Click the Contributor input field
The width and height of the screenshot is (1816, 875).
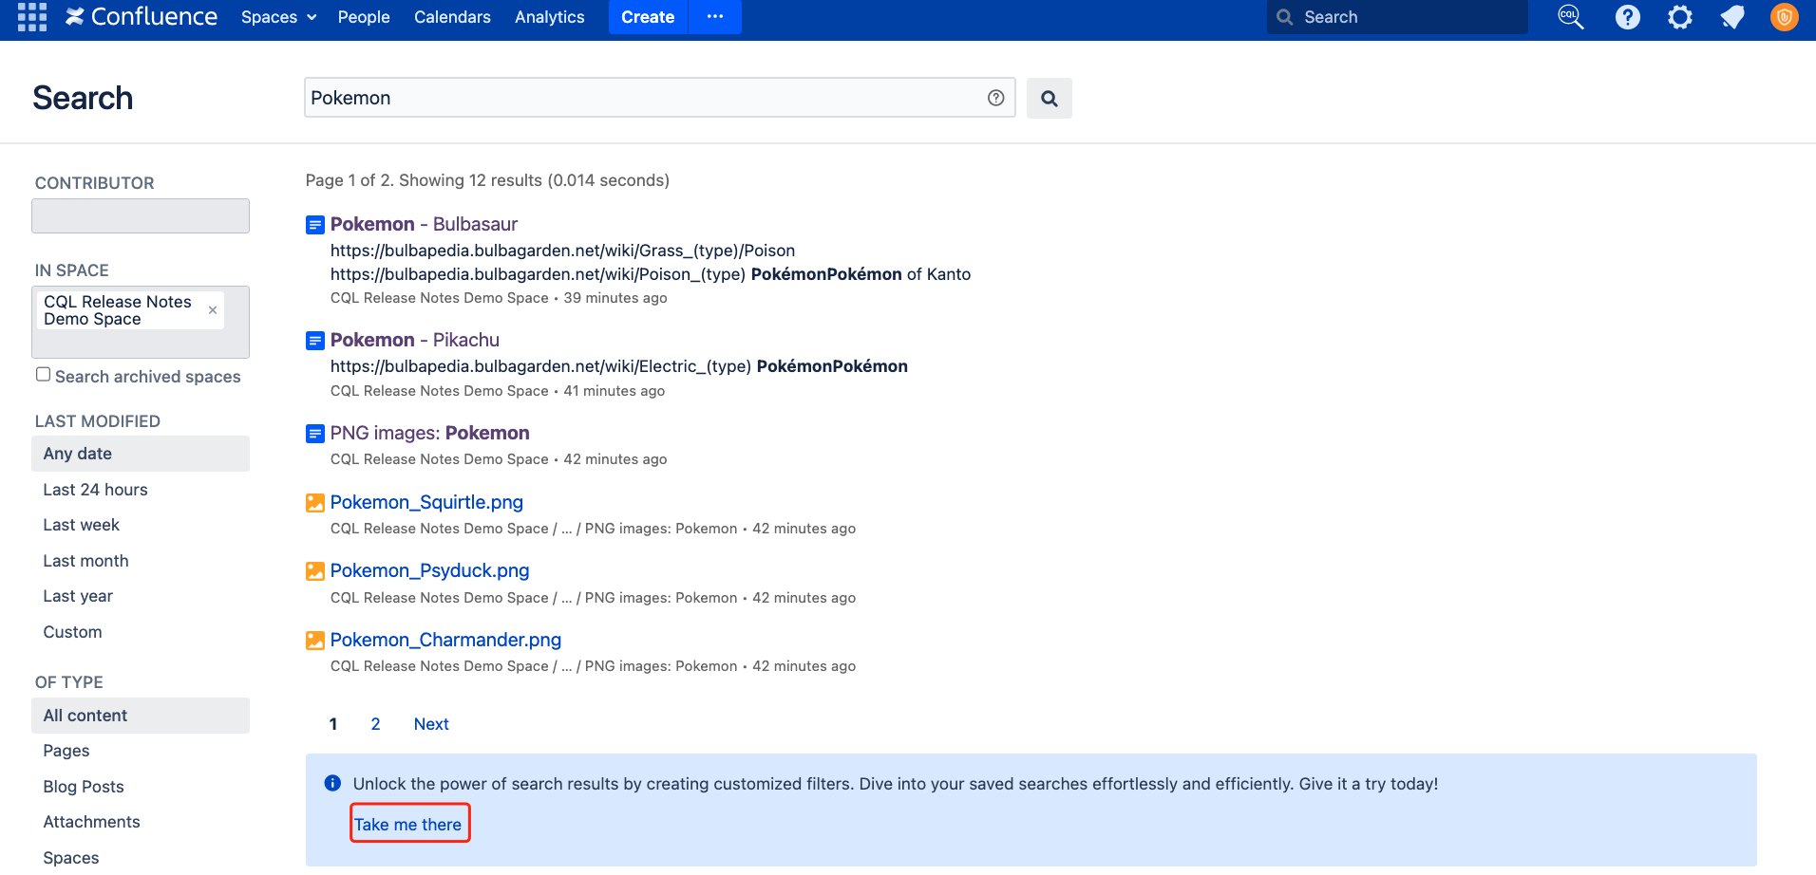[x=141, y=216]
